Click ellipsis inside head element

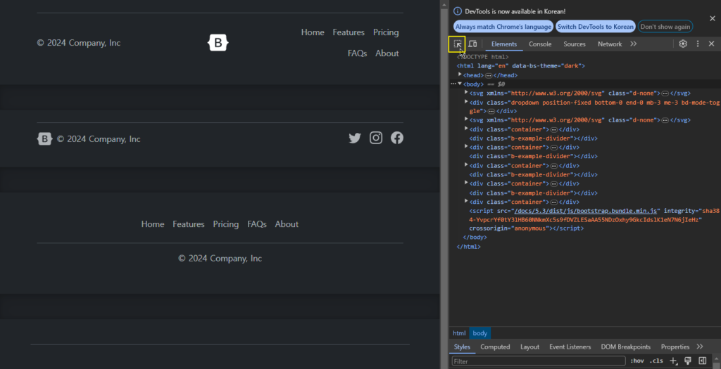(489, 75)
